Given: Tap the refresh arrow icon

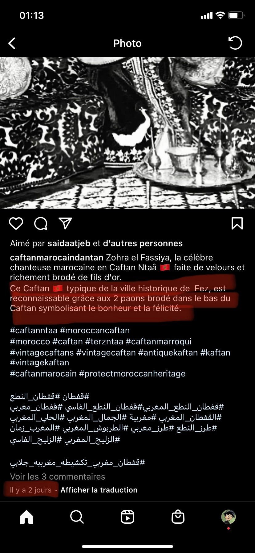Looking at the screenshot, I should coord(235,43).
